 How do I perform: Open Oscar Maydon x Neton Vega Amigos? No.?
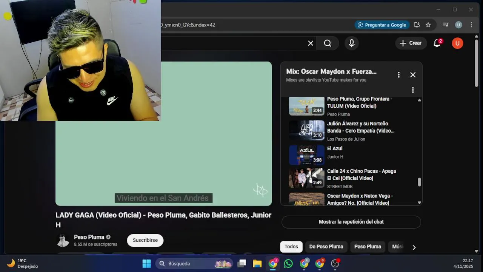tap(360, 199)
